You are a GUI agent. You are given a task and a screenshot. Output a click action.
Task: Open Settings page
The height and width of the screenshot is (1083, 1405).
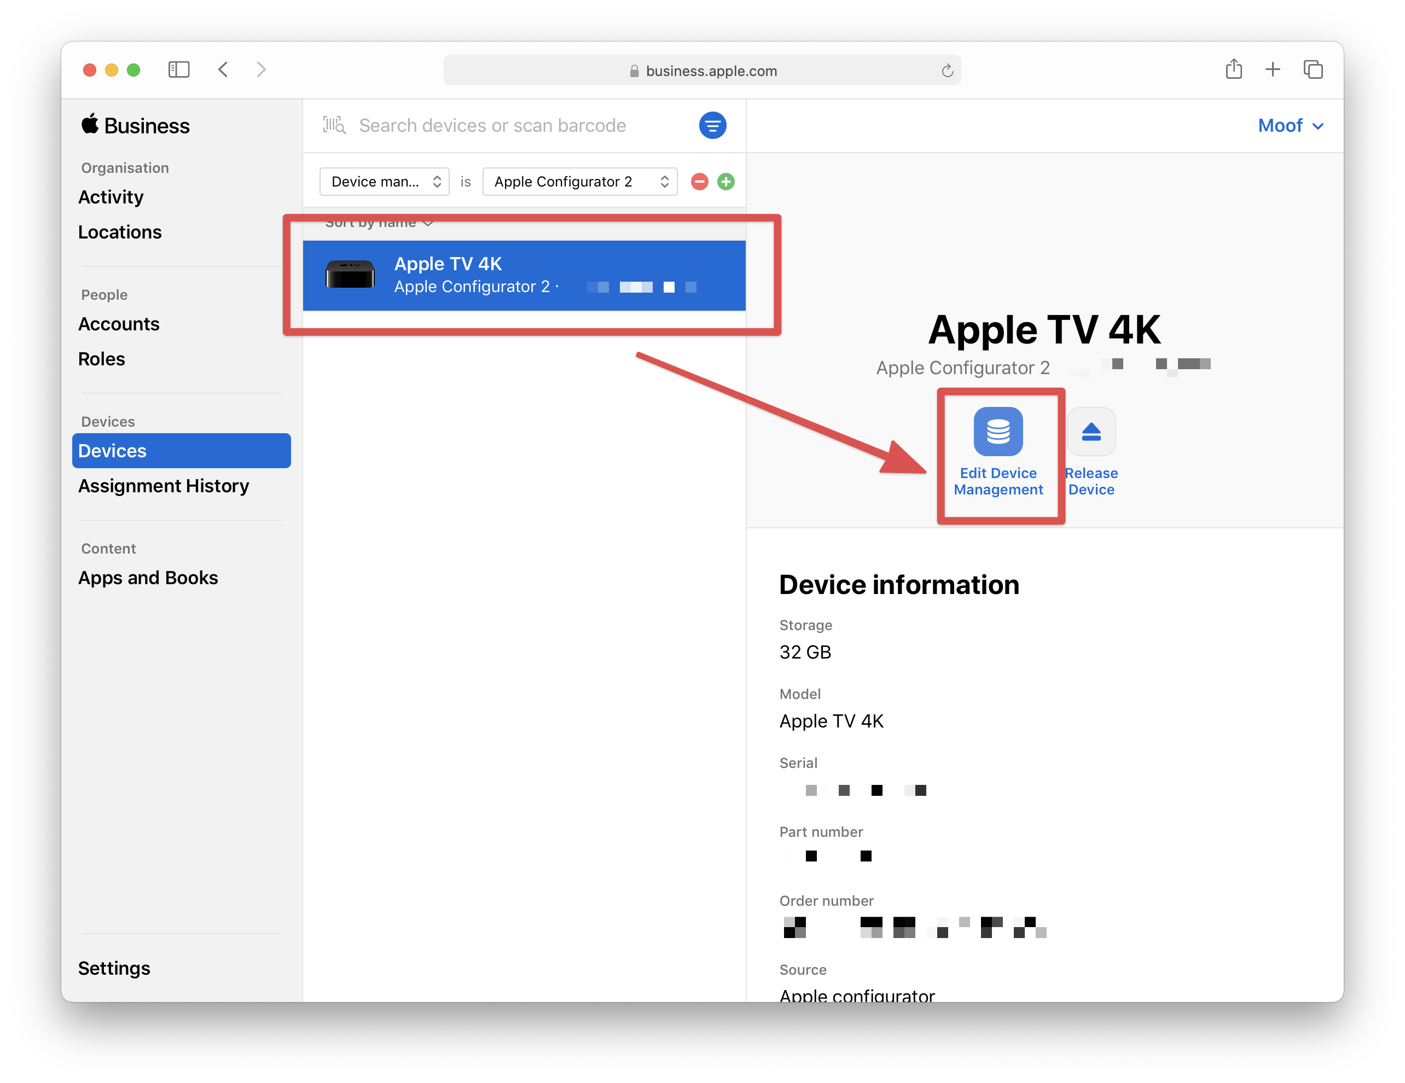point(112,967)
